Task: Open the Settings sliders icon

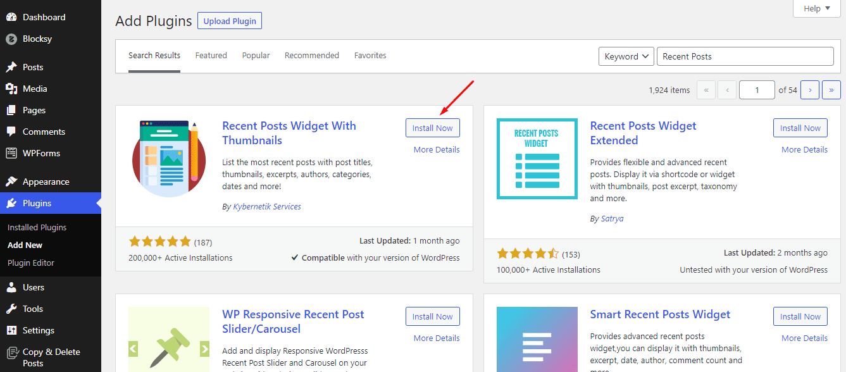Action: click(x=11, y=330)
